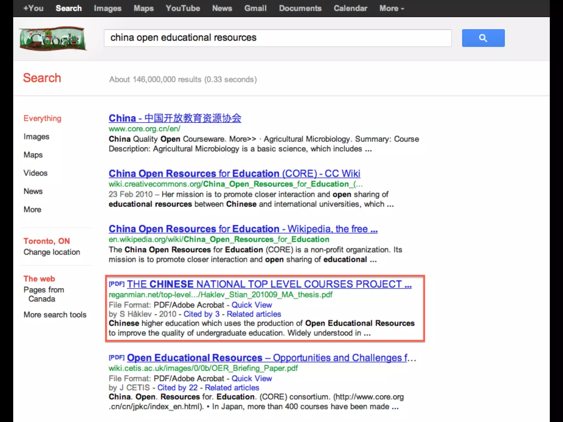The width and height of the screenshot is (563, 422).
Task: Open Wikipedia China Open Resources result
Action: coord(243,229)
